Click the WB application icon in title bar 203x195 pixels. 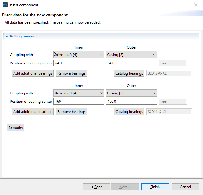point(5,5)
